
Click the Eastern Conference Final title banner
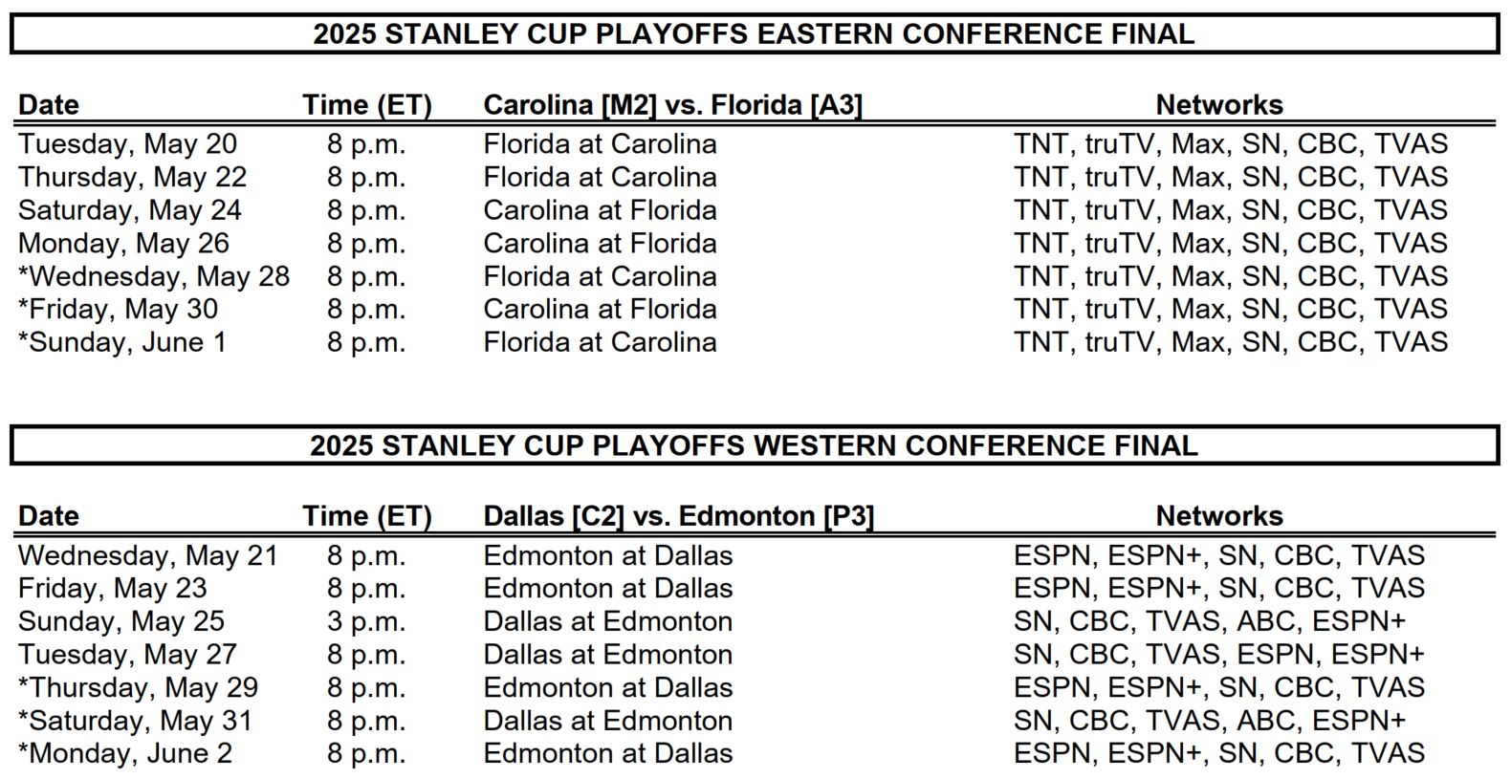(755, 33)
